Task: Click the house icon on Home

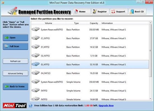Action: 76,11
